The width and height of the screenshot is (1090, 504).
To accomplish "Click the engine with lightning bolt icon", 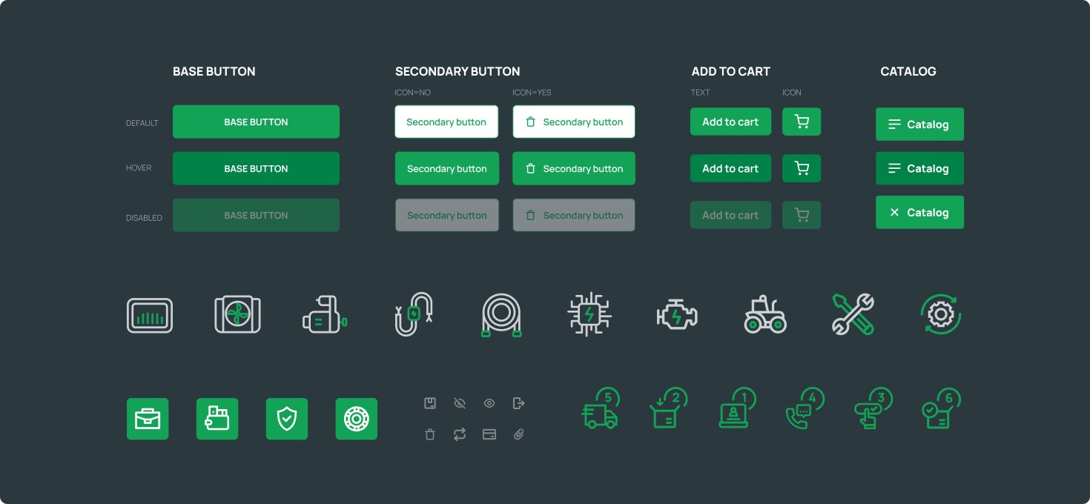I will click(677, 314).
